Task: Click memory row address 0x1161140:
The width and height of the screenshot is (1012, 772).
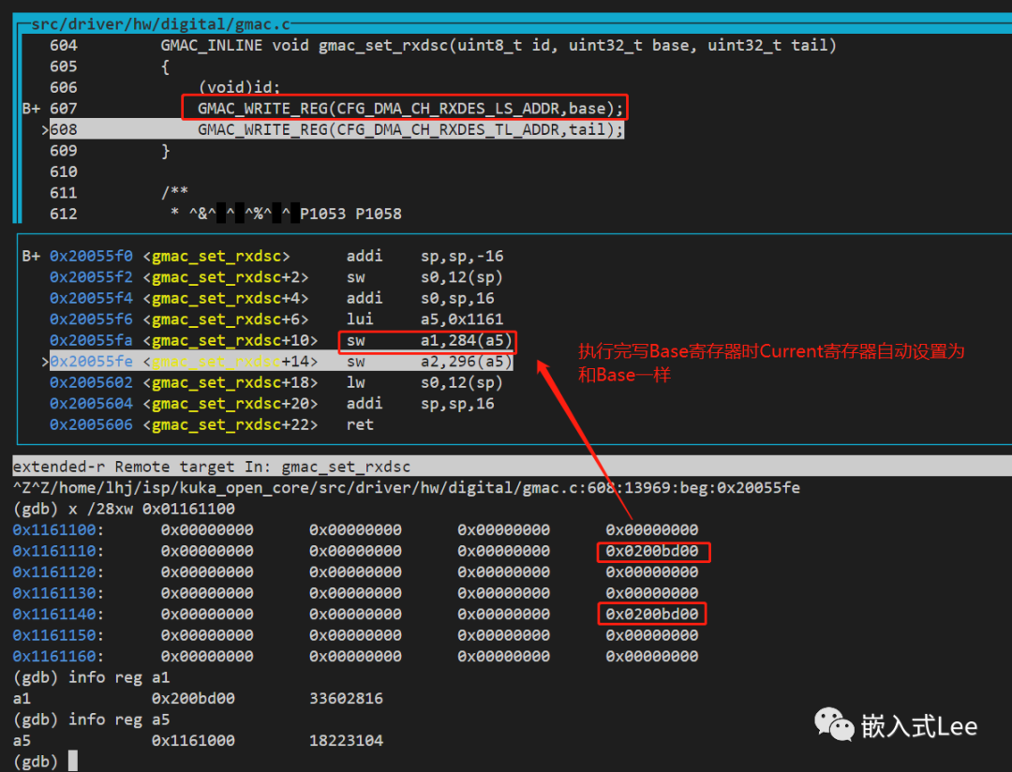Action: point(58,615)
